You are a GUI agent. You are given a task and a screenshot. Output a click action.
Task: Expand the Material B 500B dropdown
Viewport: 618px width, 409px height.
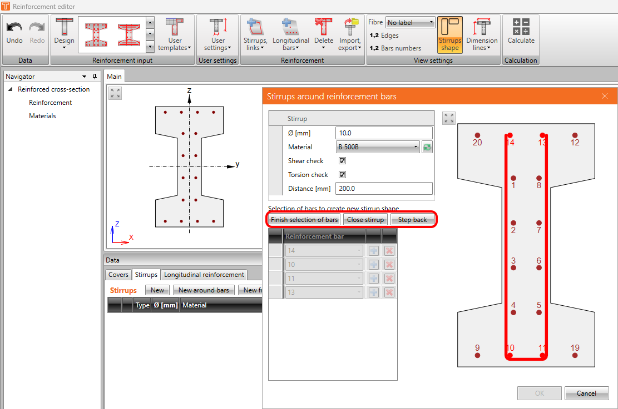click(378, 147)
